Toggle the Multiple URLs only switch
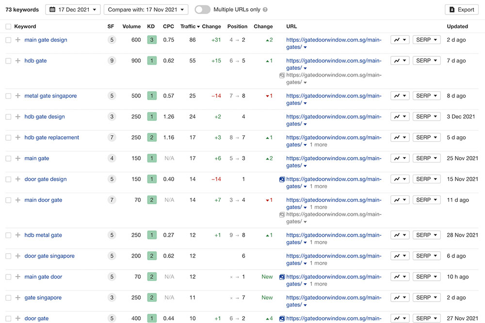This screenshot has height=323, width=485. (202, 10)
